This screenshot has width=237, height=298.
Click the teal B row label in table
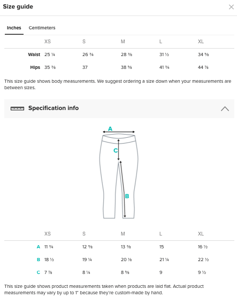39,260
